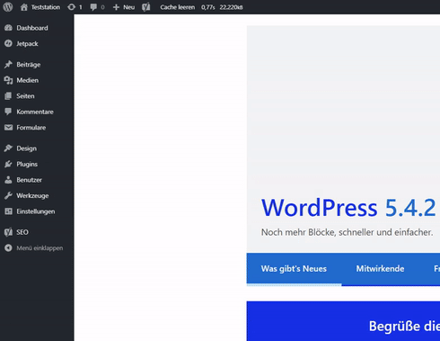Image resolution: width=440 pixels, height=341 pixels.
Task: Click the Einstellungen settings icon
Action: point(8,211)
